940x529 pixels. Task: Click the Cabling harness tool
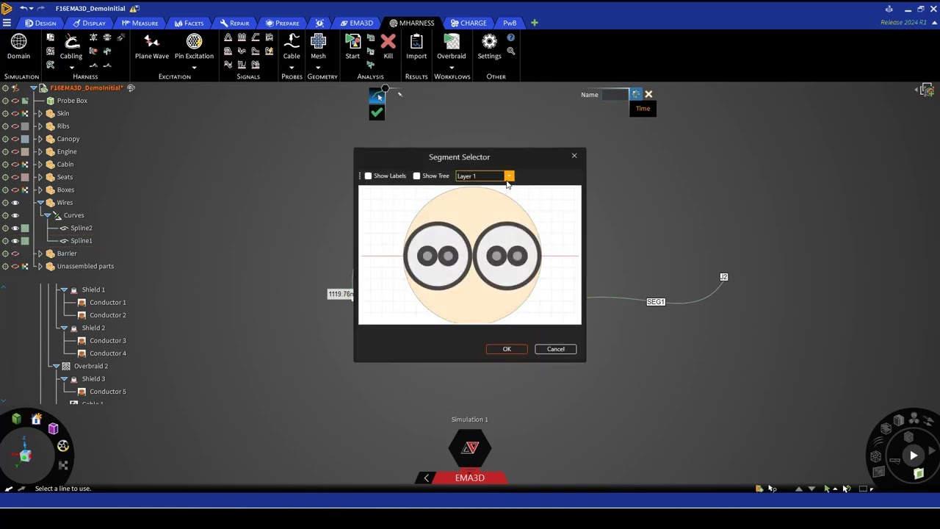click(71, 47)
